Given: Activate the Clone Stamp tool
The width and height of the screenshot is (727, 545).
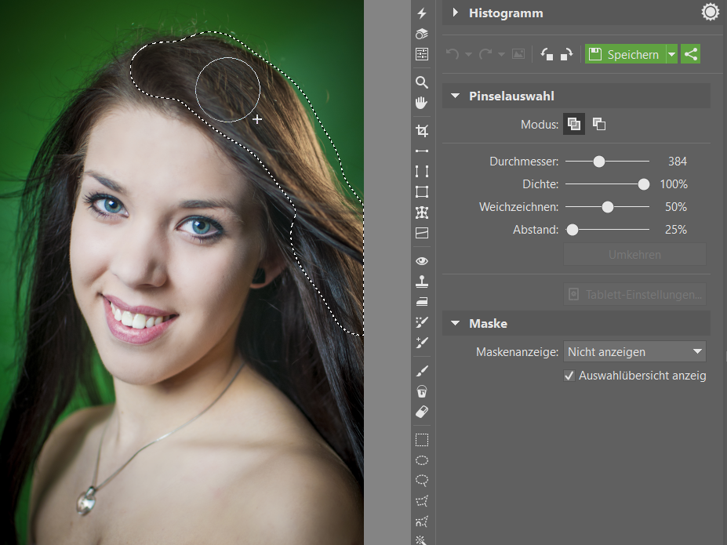Looking at the screenshot, I should (x=421, y=281).
